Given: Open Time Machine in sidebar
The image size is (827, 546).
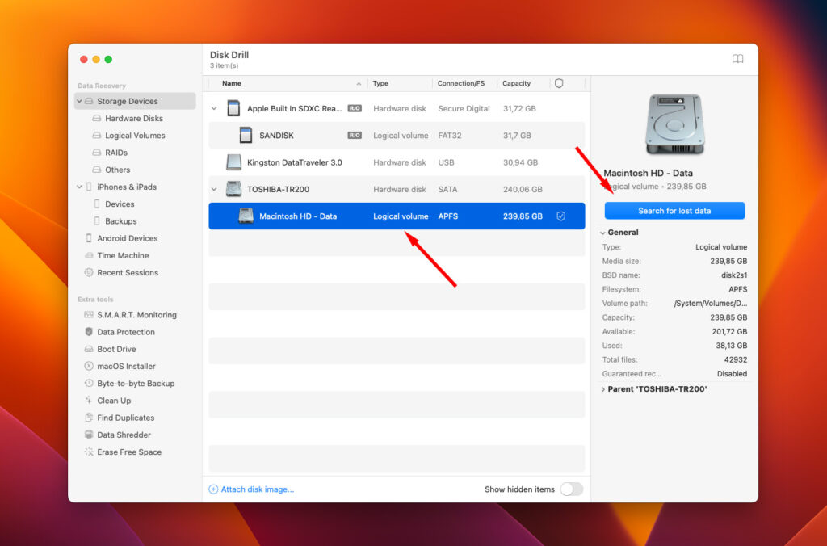Looking at the screenshot, I should [x=123, y=255].
